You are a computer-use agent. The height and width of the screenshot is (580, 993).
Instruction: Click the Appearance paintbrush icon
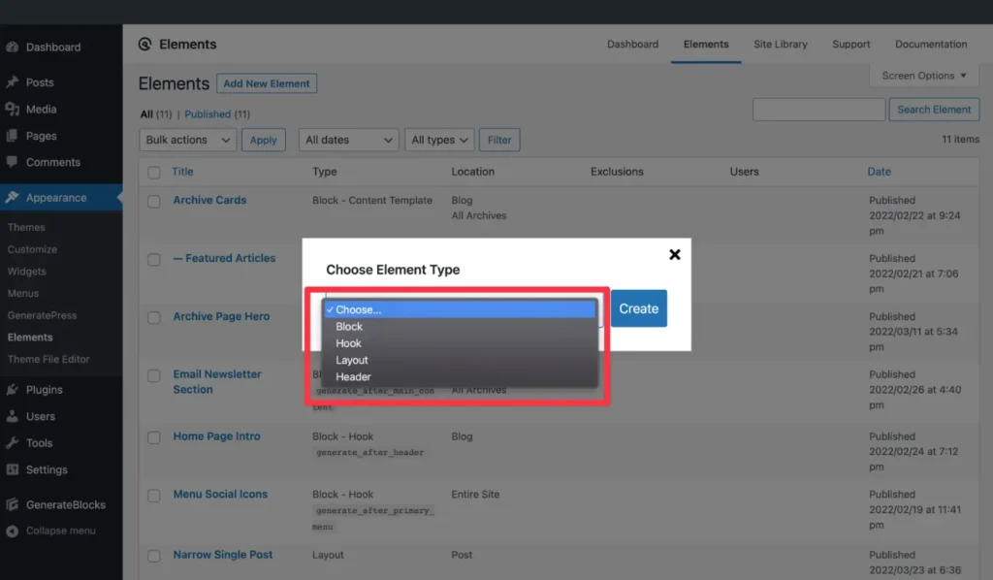pyautogui.click(x=12, y=198)
